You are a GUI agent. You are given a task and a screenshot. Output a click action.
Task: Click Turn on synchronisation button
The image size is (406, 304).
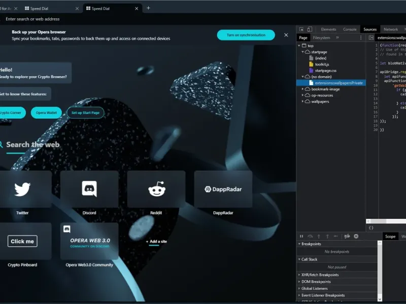click(246, 35)
